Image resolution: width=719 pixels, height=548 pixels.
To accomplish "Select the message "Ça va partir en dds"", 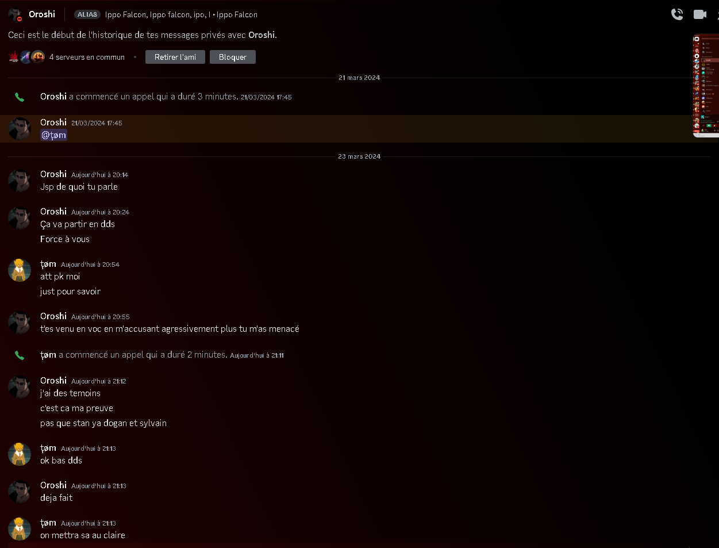I will pos(78,224).
